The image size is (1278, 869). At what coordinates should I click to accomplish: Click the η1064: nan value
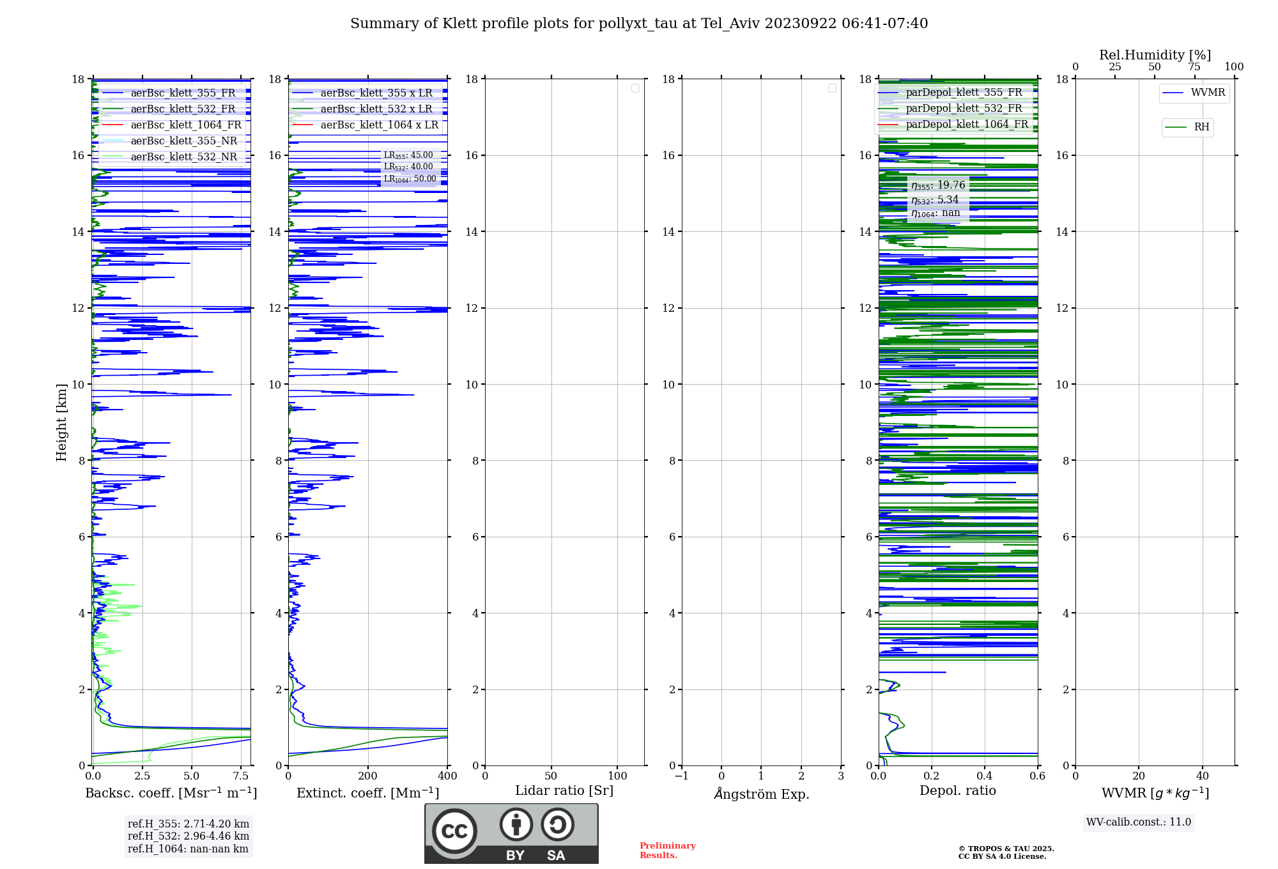click(935, 213)
